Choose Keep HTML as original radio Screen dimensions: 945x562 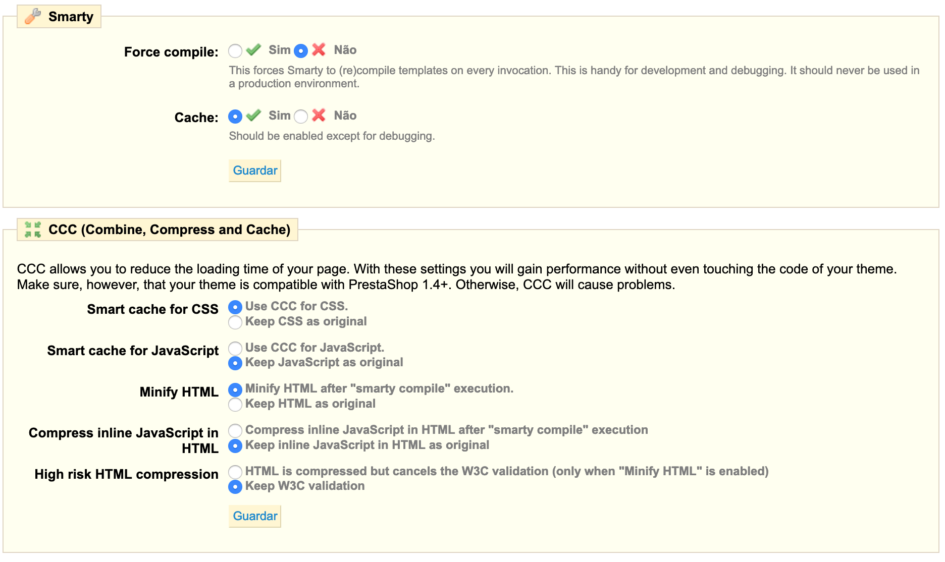pos(235,405)
